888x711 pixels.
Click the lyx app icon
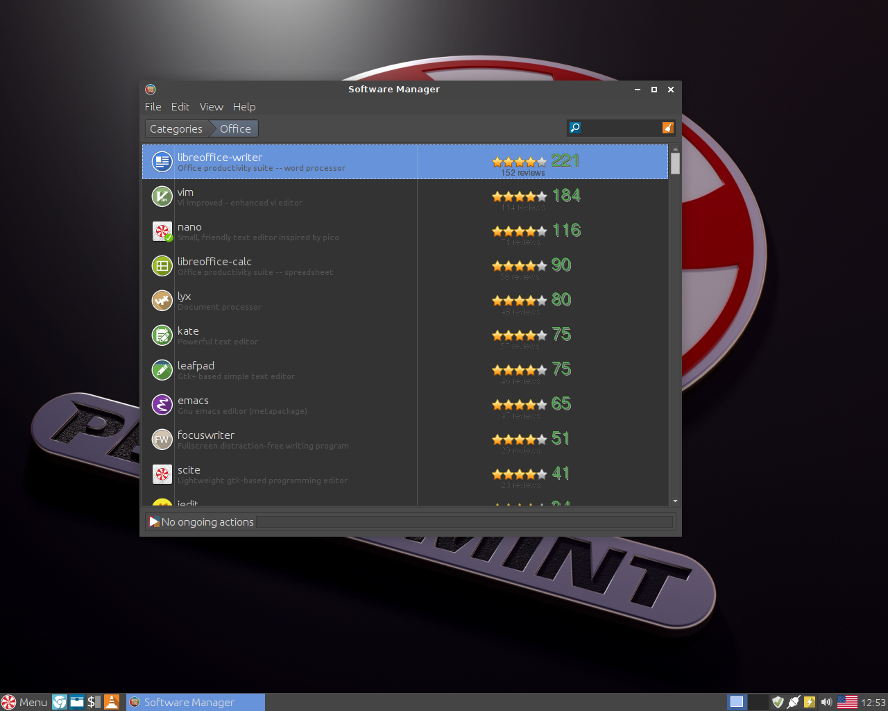click(x=162, y=301)
